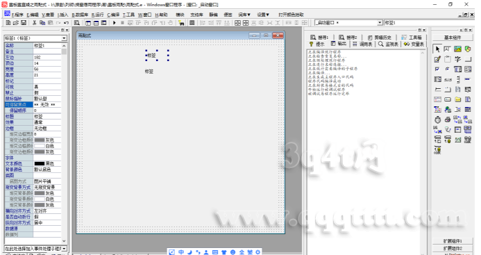The height and width of the screenshot is (255, 481).
Task: Click the '左边' property value 182
Action: (47, 58)
